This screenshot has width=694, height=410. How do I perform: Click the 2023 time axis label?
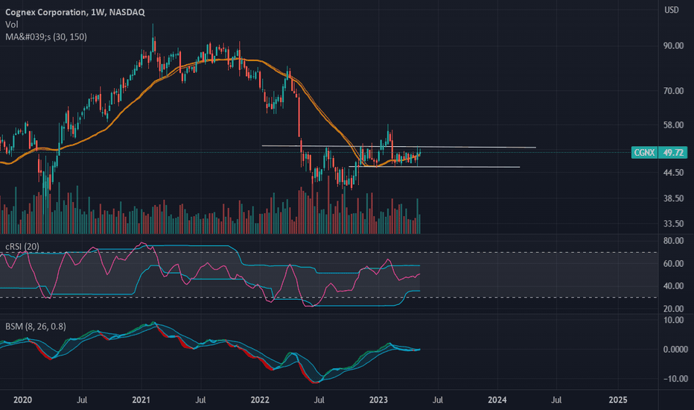click(378, 400)
